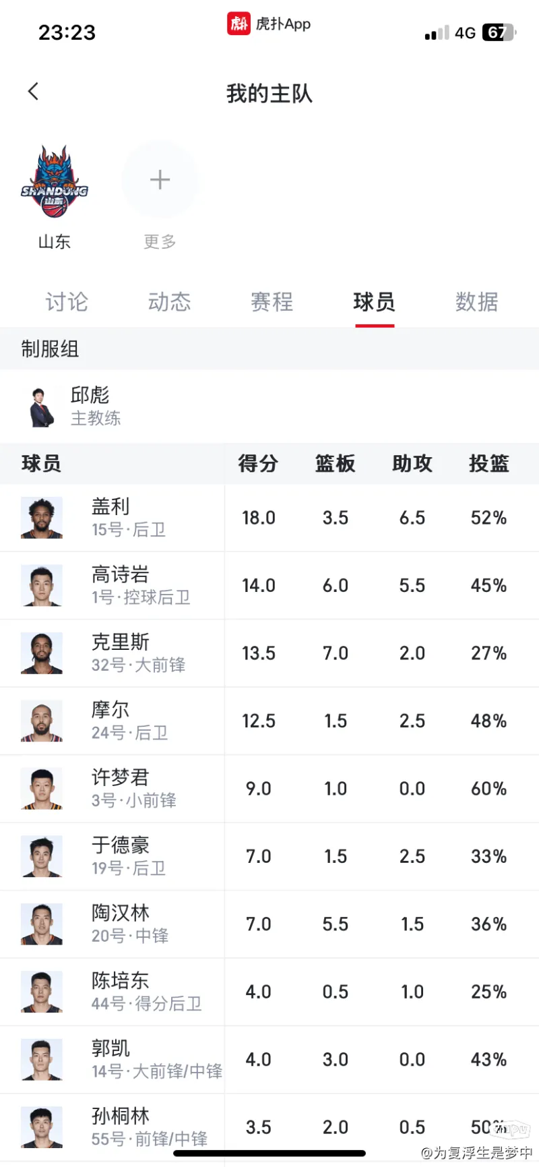Sort by 篮板 column header

[336, 464]
